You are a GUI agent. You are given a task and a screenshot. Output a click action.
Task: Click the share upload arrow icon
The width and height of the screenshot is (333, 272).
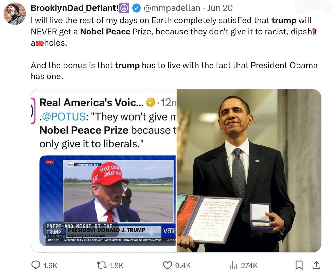click(316, 265)
